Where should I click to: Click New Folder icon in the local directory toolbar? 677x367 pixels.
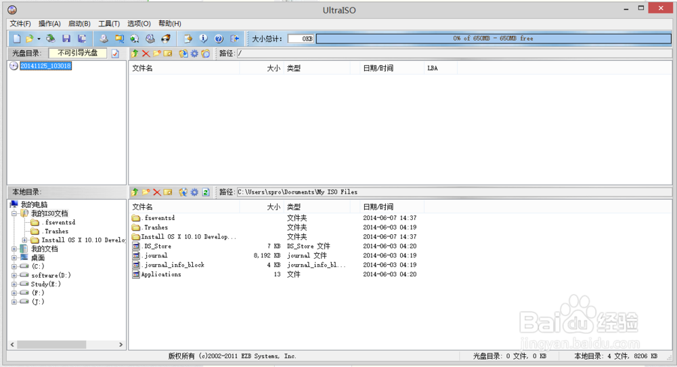(x=146, y=192)
